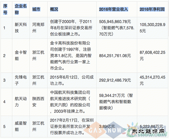Select the 概况 header cell
Screen dimensions: 169x139
click(54, 9)
